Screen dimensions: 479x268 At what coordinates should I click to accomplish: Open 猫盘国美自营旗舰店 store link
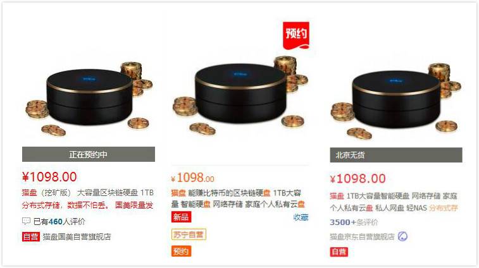click(77, 236)
